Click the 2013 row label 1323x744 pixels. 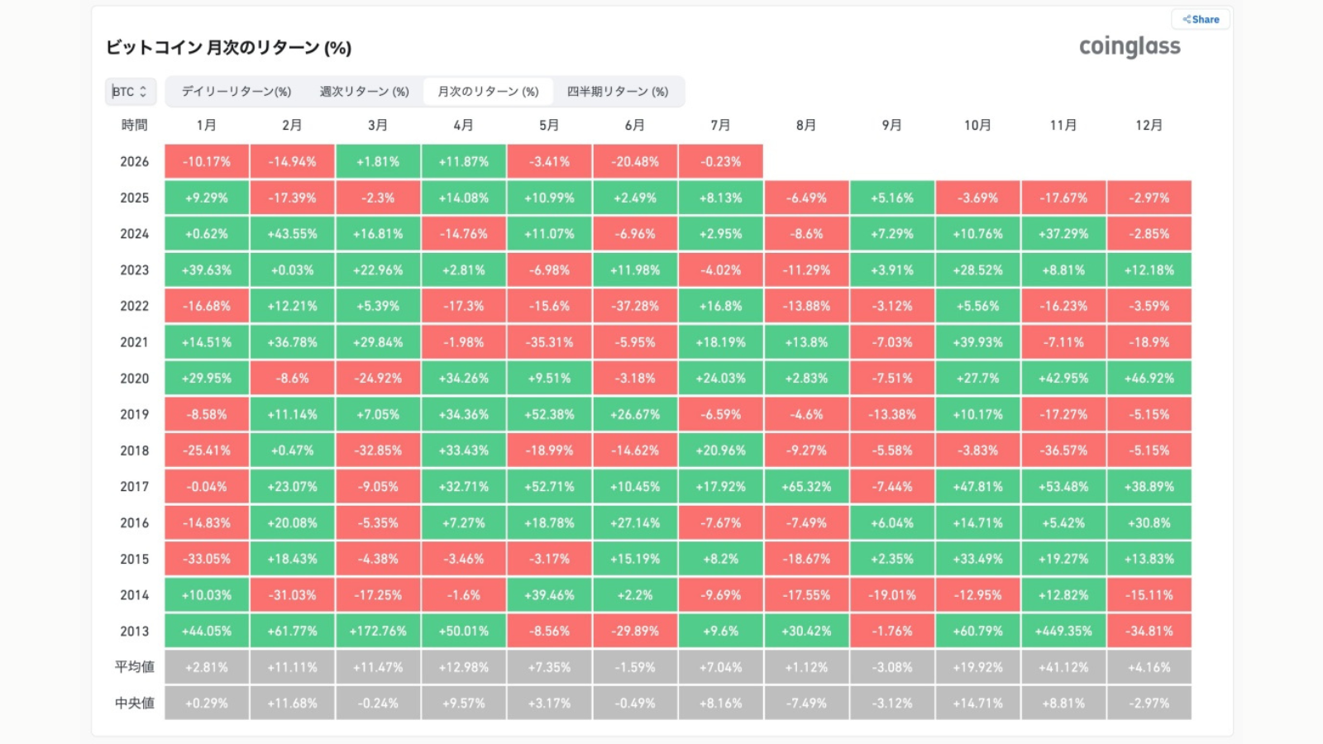pyautogui.click(x=135, y=632)
